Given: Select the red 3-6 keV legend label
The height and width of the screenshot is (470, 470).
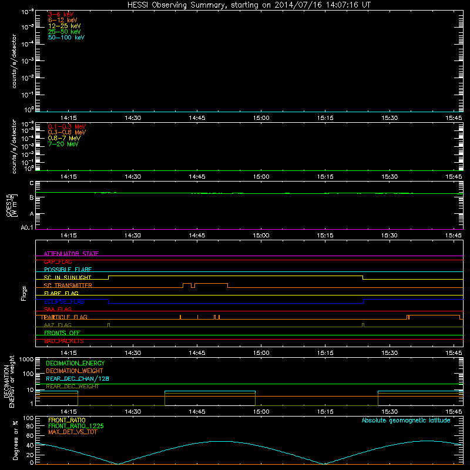Looking at the screenshot, I should point(61,14).
